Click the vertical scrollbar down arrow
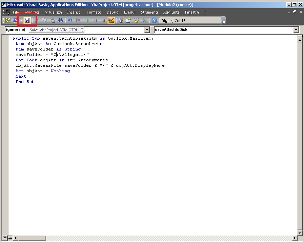 pyautogui.click(x=300, y=233)
